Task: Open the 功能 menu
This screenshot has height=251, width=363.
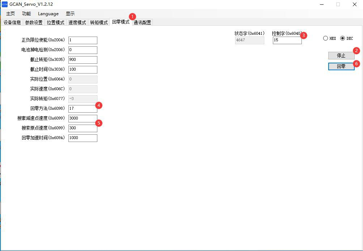Action: click(x=26, y=14)
